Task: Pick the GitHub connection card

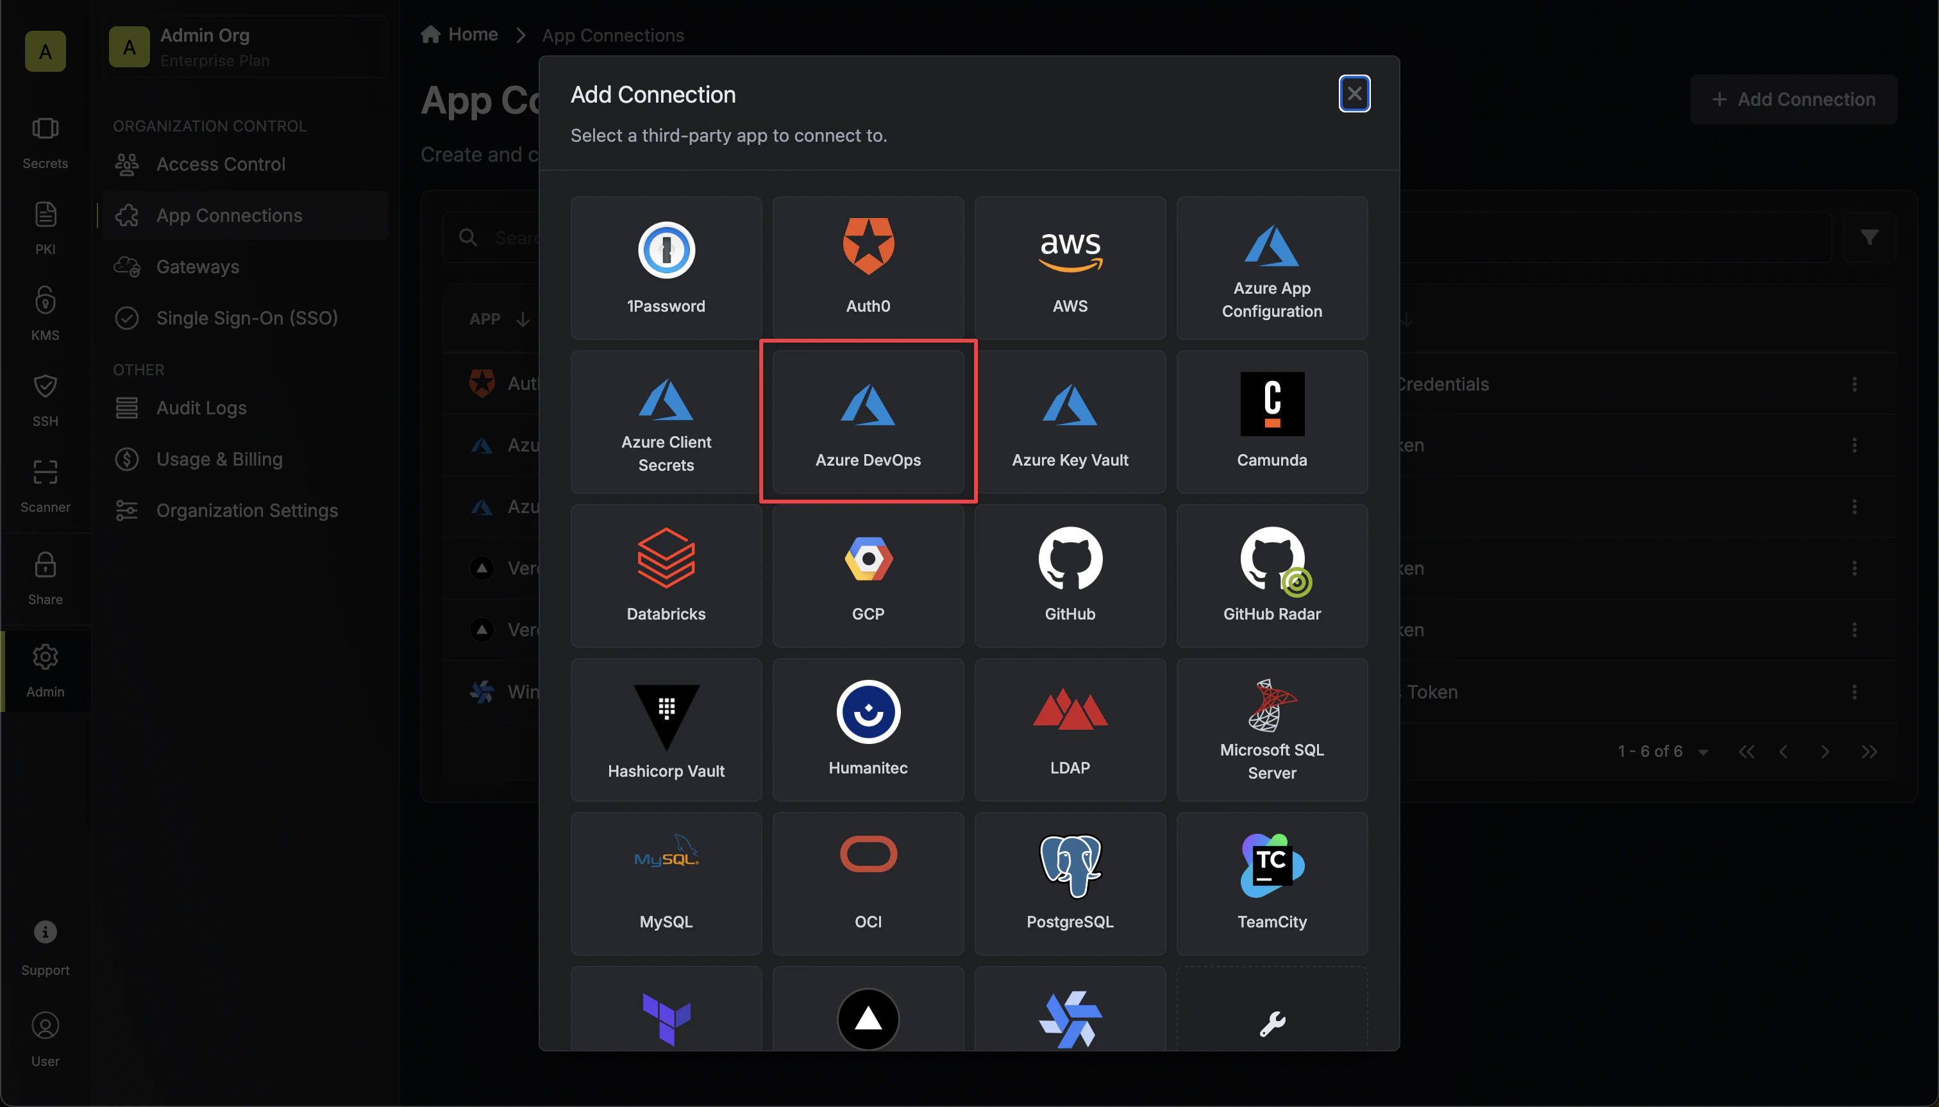Action: pos(1070,575)
